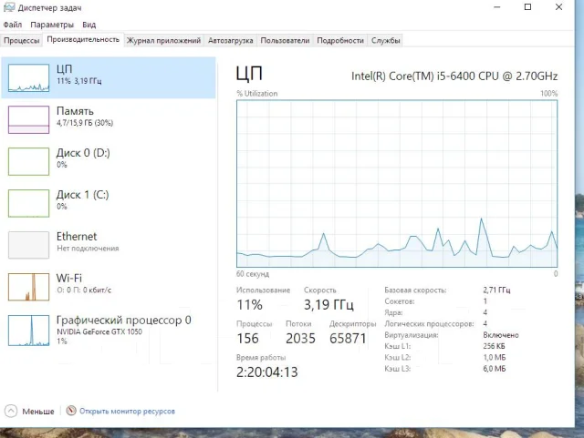Click the Ethernet label in sidebar
The width and height of the screenshot is (584, 438).
pyautogui.click(x=77, y=236)
